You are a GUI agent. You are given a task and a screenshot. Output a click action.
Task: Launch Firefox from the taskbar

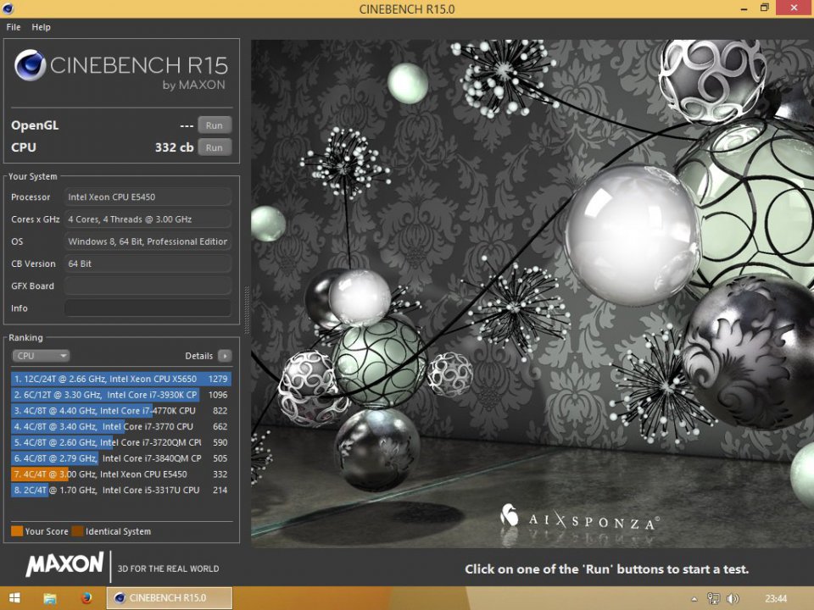click(x=86, y=598)
